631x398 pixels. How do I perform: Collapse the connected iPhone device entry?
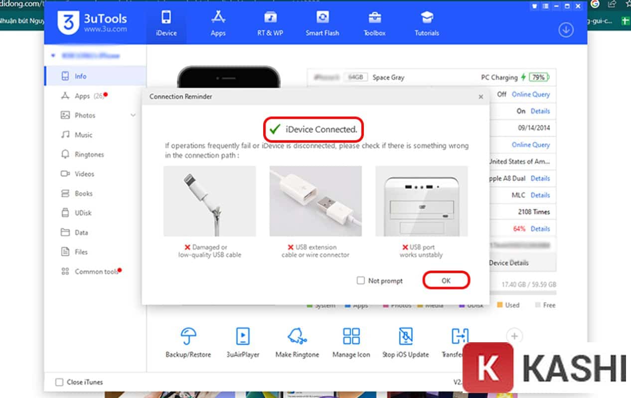[53, 56]
